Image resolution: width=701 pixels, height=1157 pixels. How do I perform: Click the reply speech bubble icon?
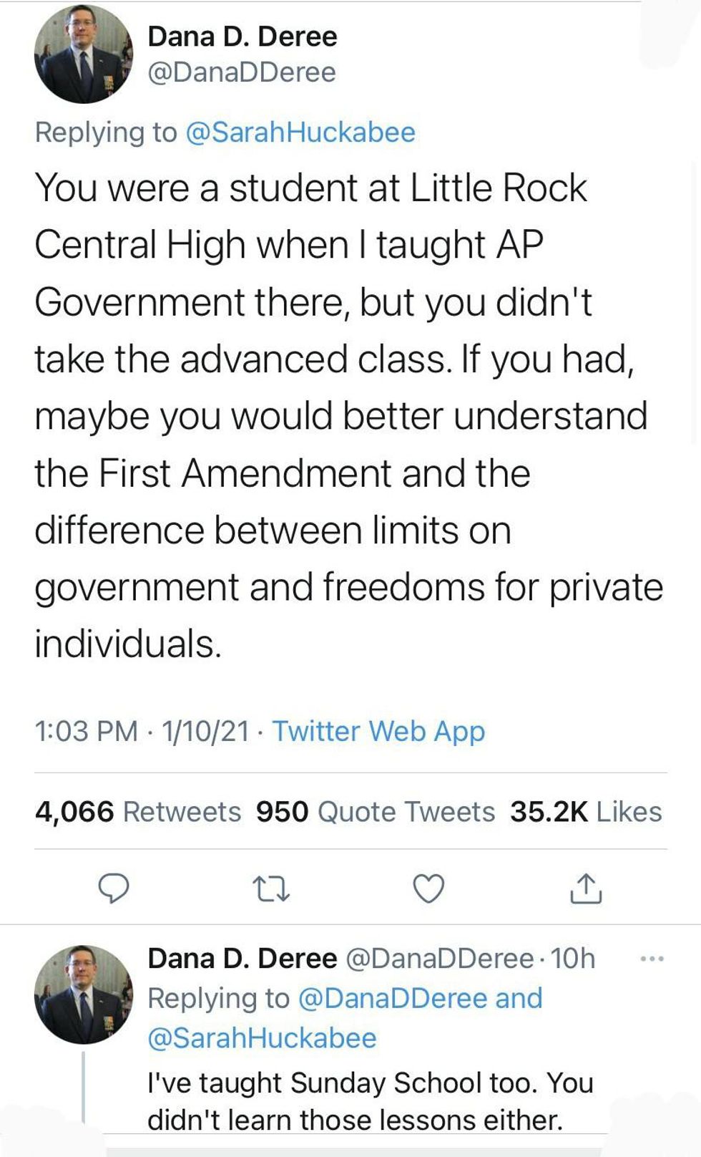coord(113,889)
